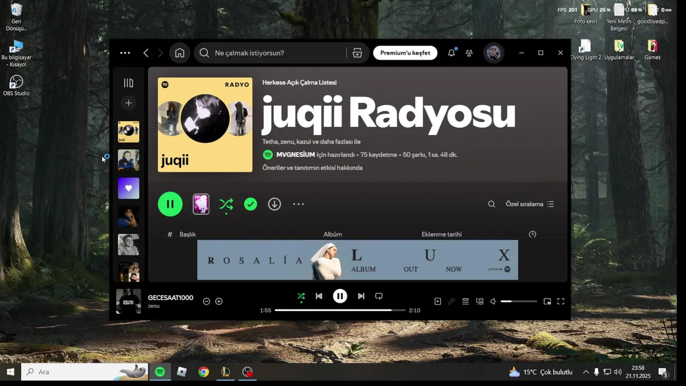Open the Windows notification center
The height and width of the screenshot is (386, 686).
(x=663, y=372)
